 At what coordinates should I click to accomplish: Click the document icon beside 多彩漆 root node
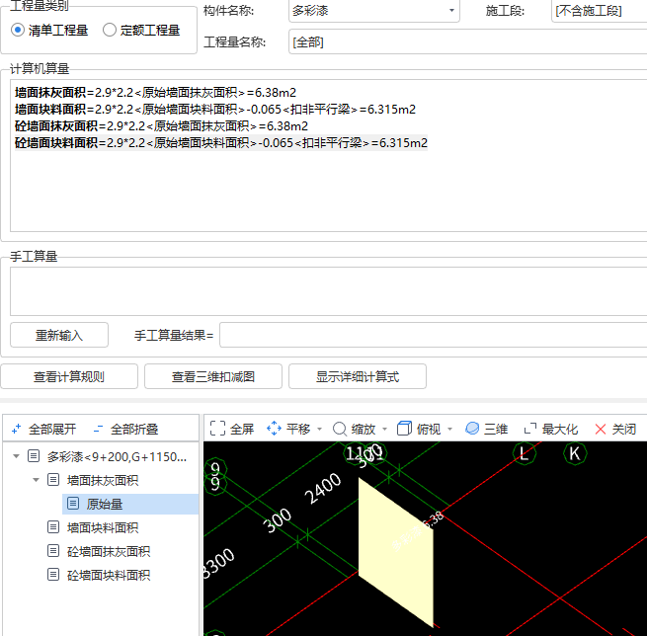point(34,456)
